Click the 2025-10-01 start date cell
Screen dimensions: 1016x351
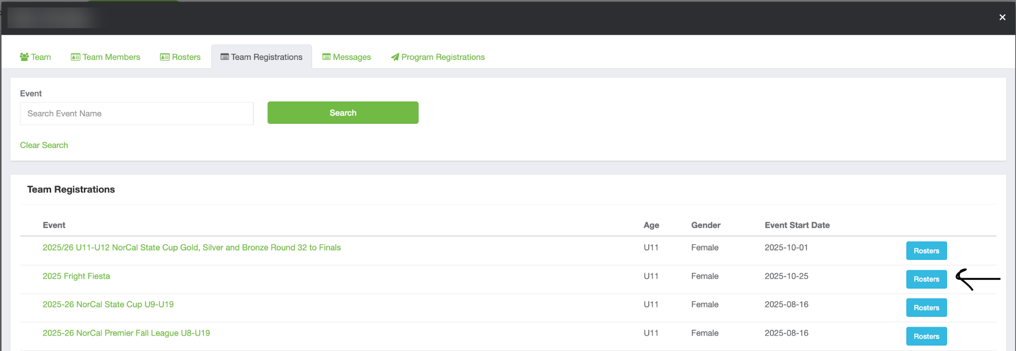click(x=786, y=248)
